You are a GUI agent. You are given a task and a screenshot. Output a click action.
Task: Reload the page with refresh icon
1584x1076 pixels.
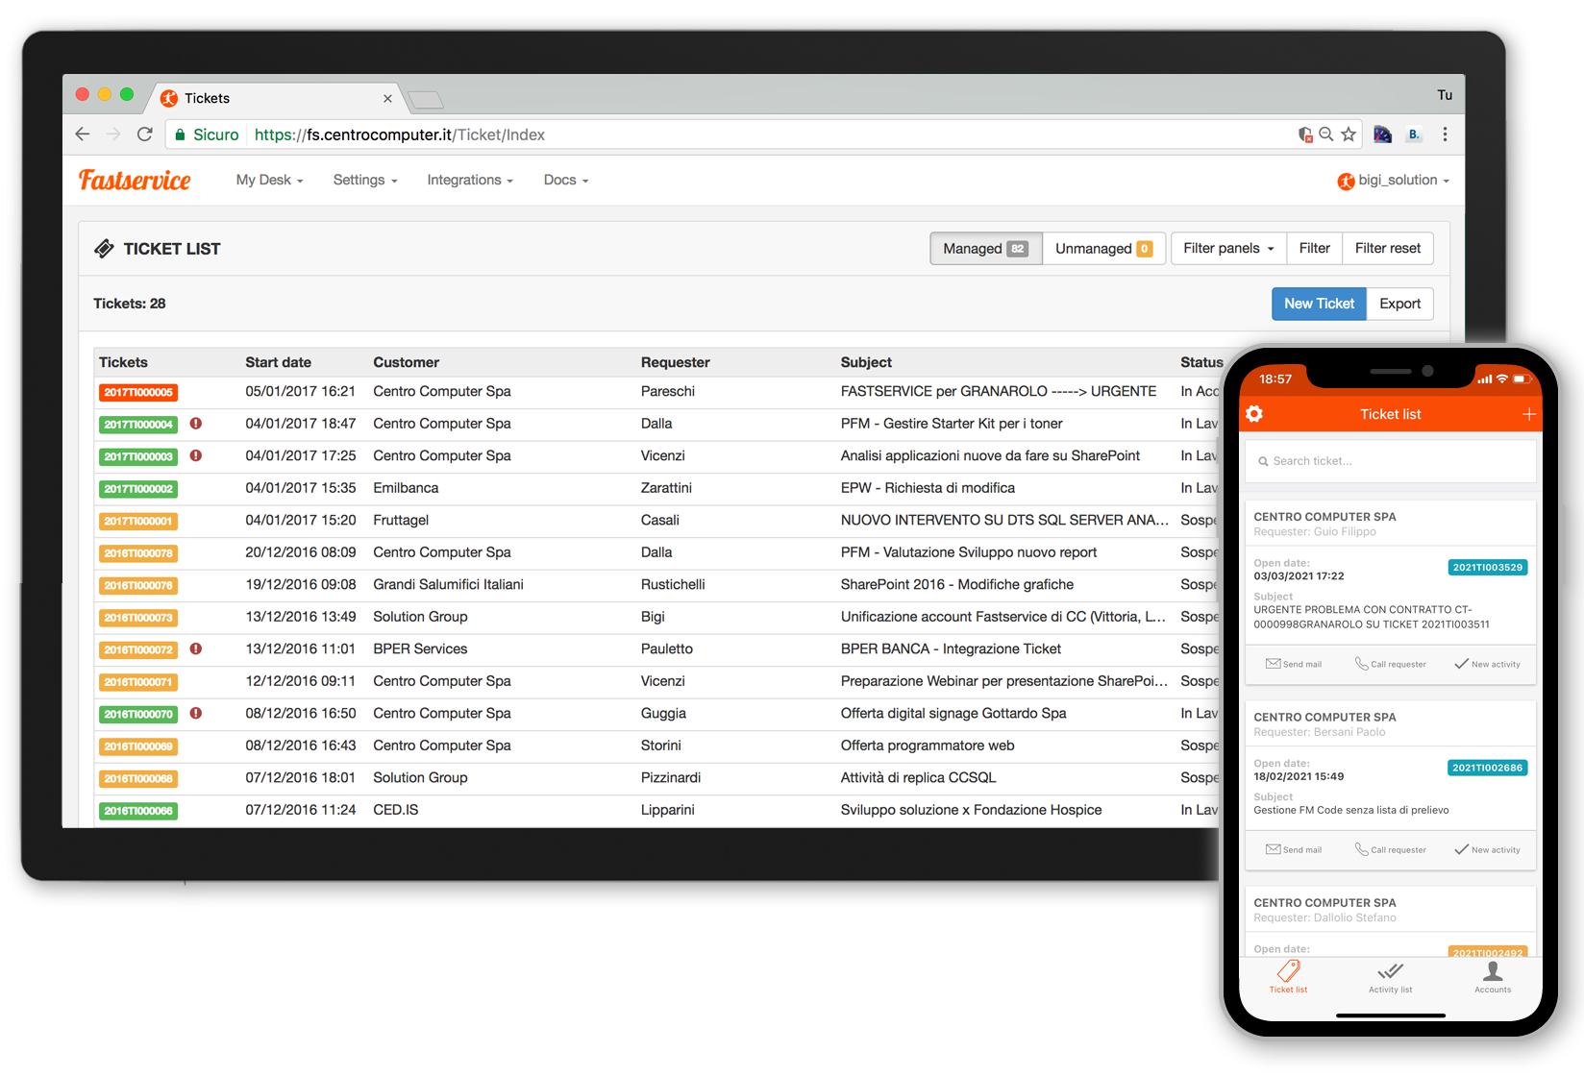145,134
